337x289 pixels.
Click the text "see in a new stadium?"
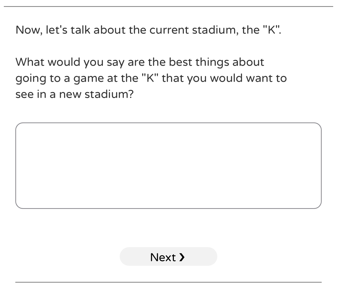click(x=75, y=94)
